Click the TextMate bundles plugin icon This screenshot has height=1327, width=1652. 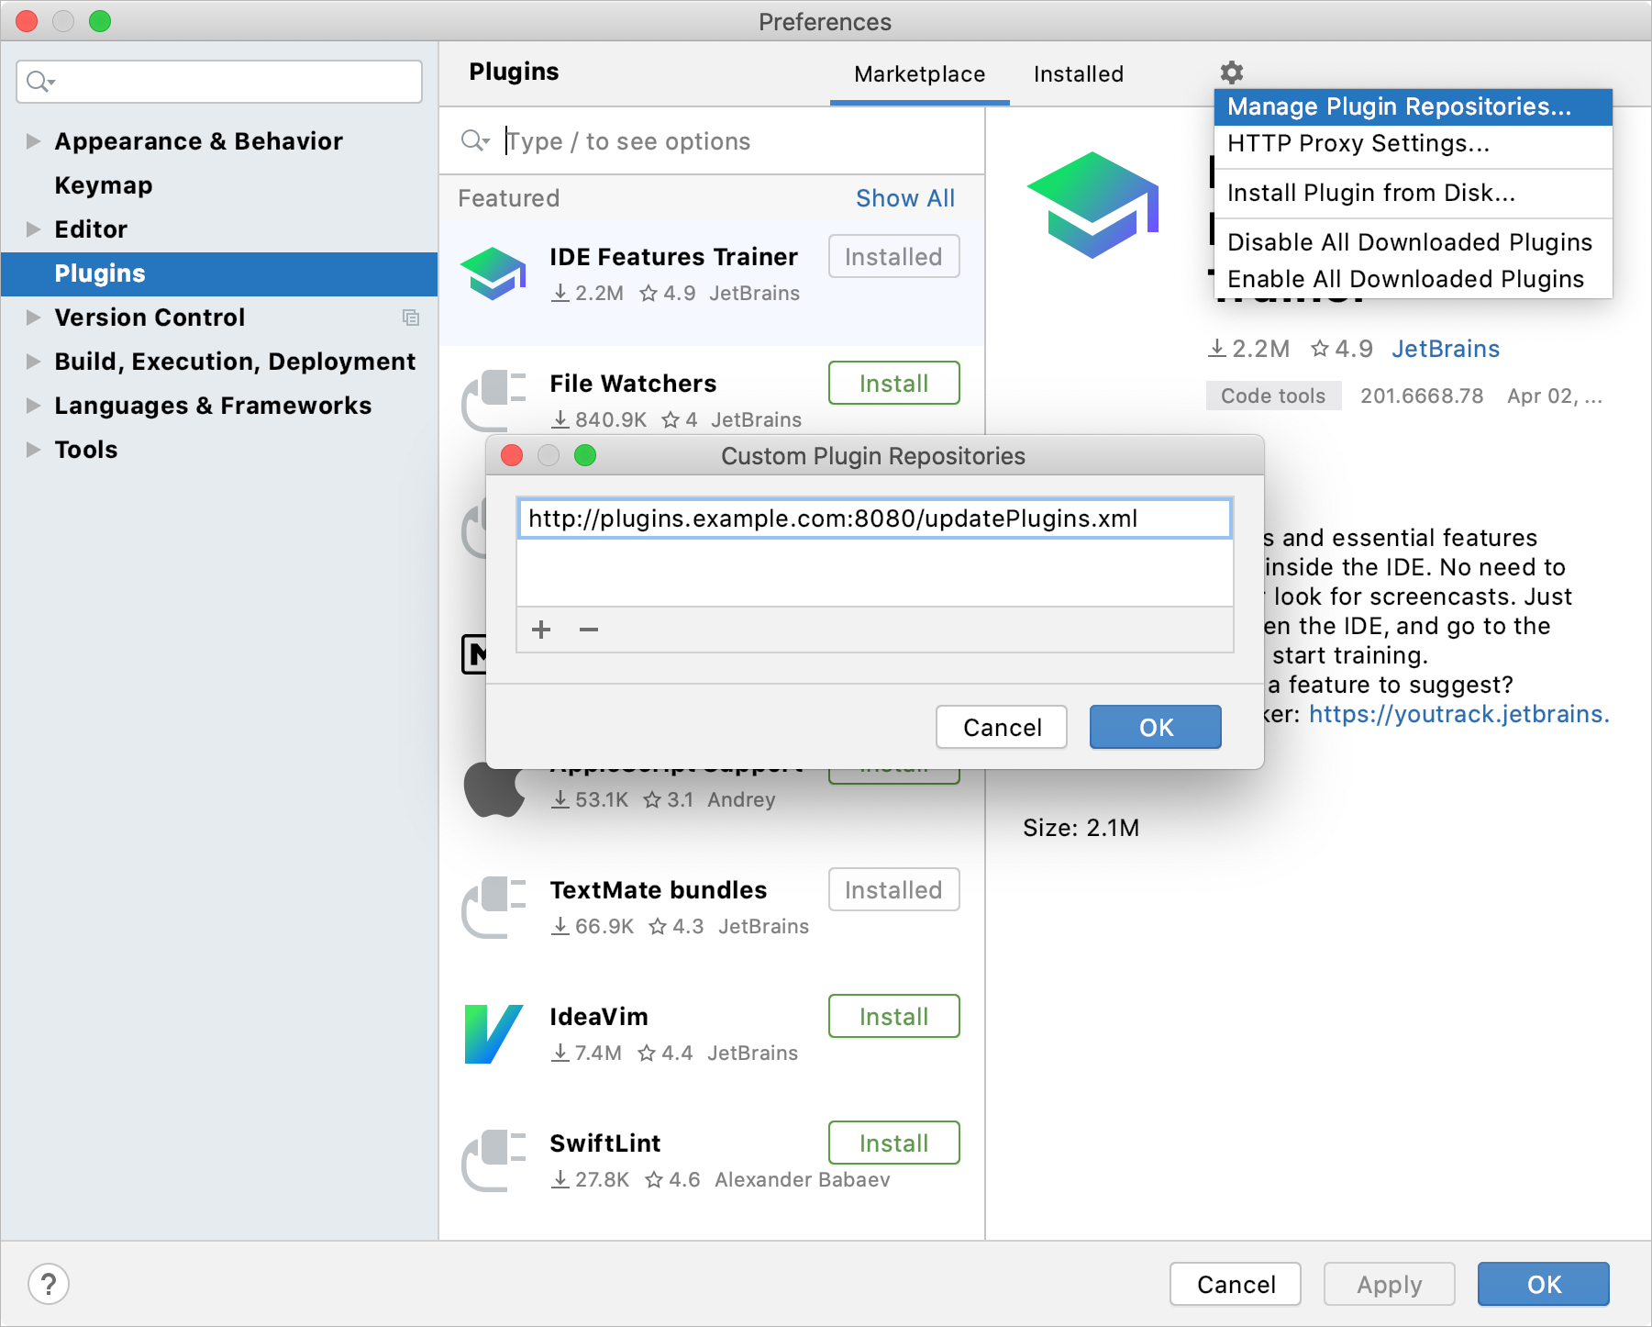click(x=493, y=907)
